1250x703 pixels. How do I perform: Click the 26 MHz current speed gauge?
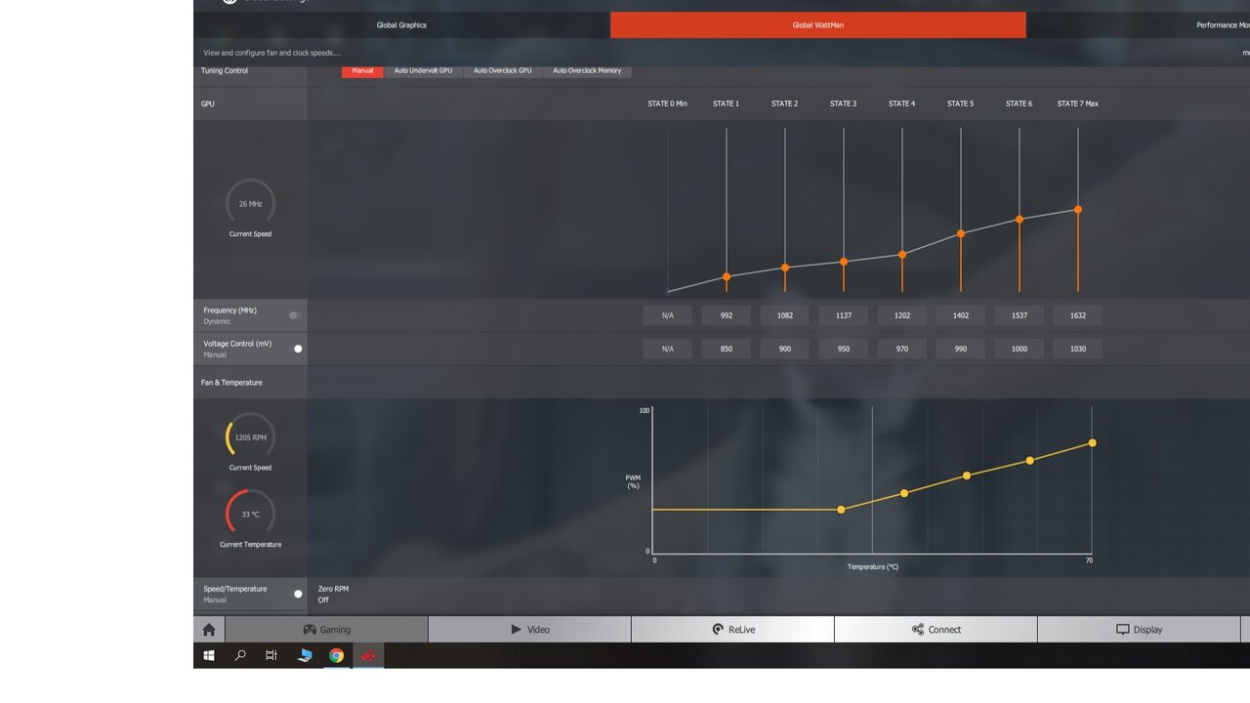(x=251, y=204)
